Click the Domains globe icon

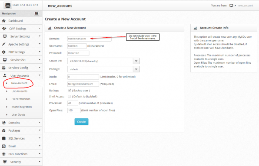(x=4, y=123)
